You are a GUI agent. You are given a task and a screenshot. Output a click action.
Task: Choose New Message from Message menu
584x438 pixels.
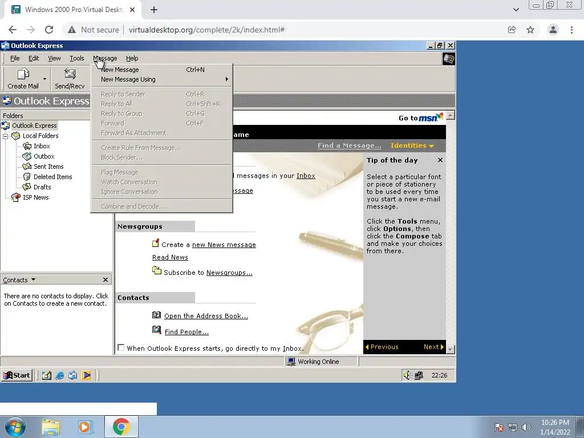pyautogui.click(x=161, y=70)
